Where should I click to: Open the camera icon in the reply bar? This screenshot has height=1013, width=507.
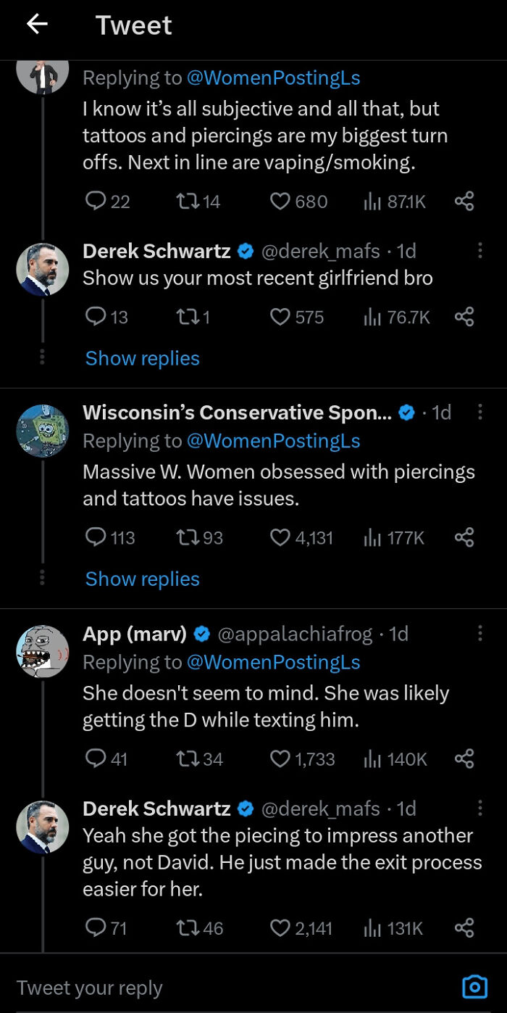click(474, 987)
